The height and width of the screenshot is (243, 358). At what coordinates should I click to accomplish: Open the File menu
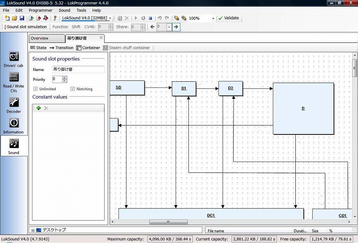pos(6,10)
